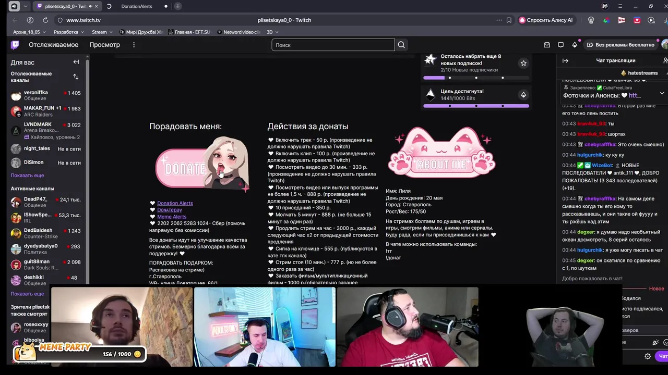The width and height of the screenshot is (668, 375).
Task: Click the search magnifier button
Action: pos(401,45)
